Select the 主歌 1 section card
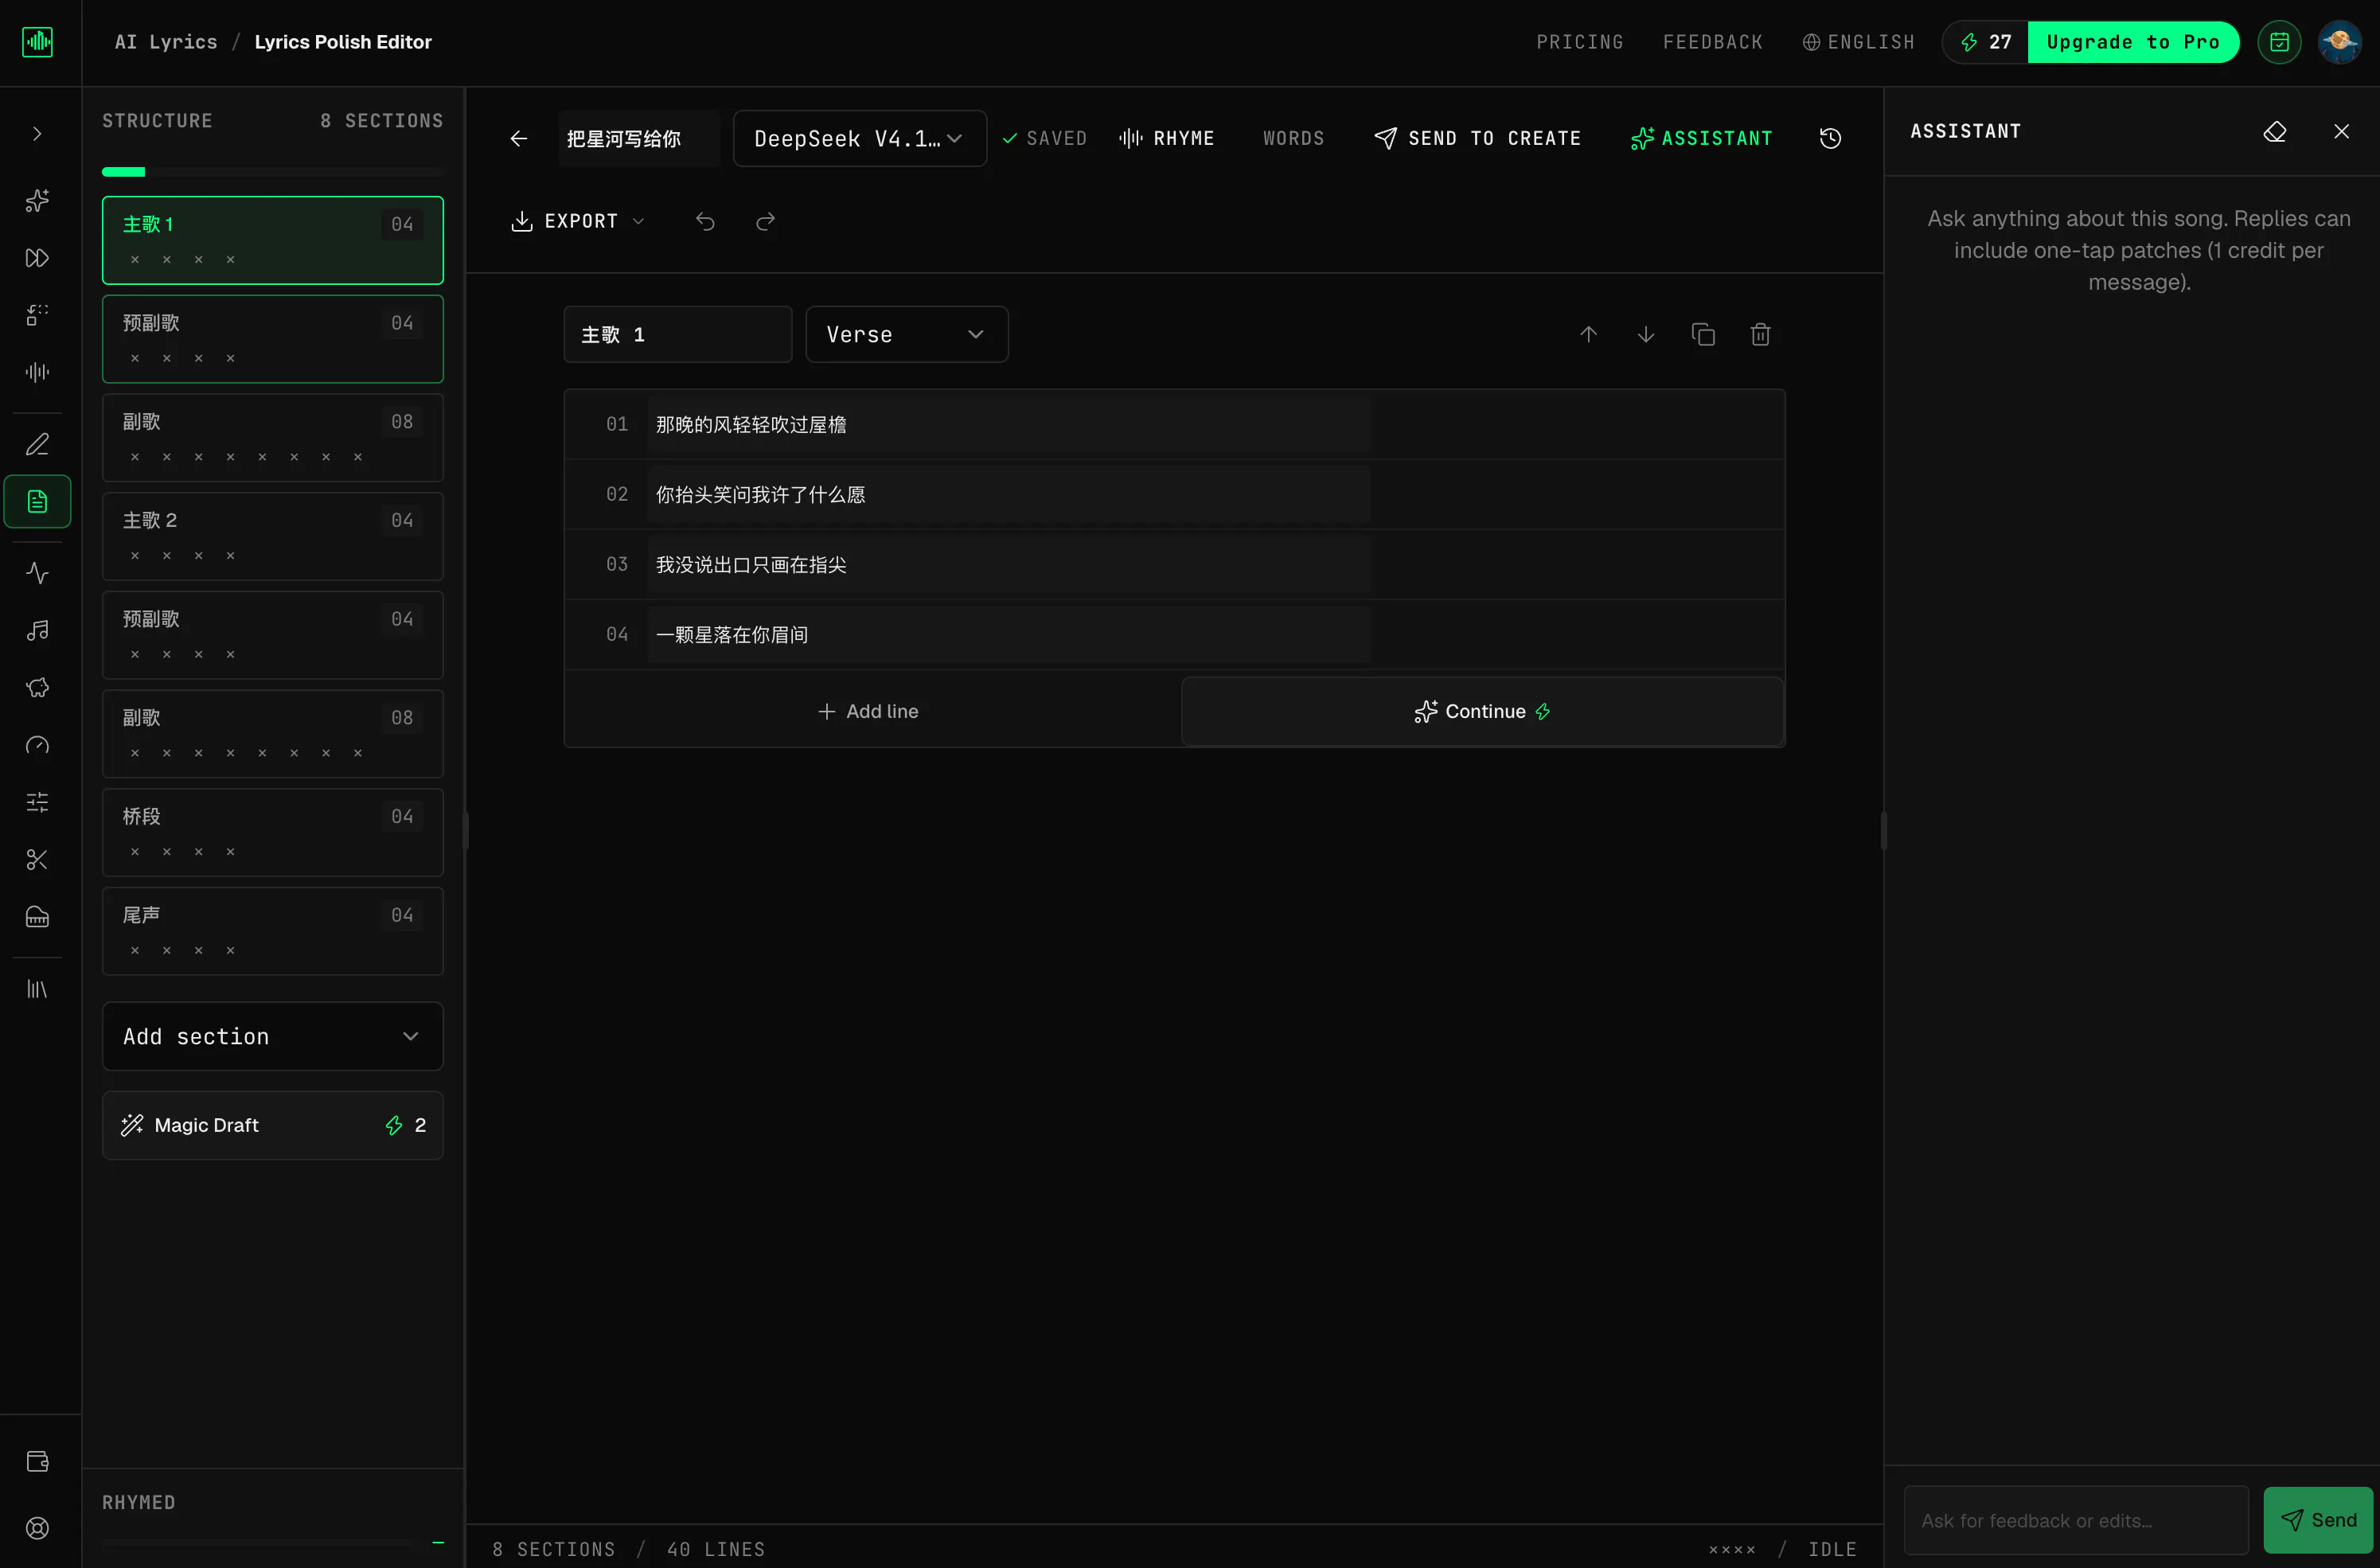 pos(272,240)
